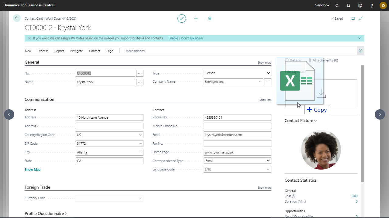Click the vertical scrollbar of FactBox
The image size is (389, 218).
click(x=363, y=121)
